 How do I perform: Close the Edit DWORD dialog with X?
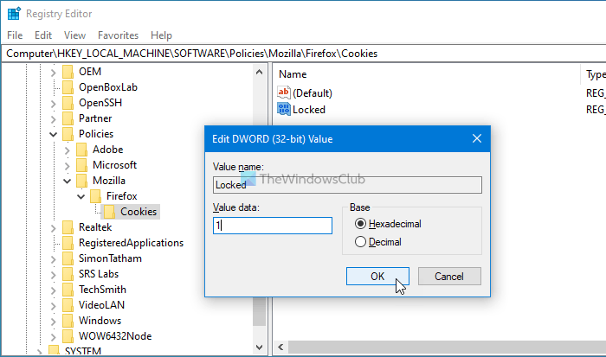coord(477,138)
